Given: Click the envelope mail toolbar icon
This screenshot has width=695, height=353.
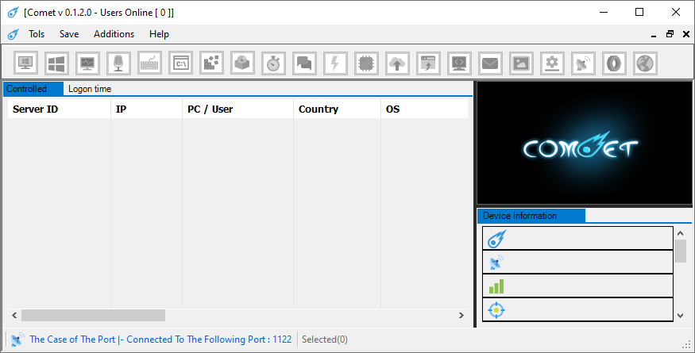Looking at the screenshot, I should 490,63.
